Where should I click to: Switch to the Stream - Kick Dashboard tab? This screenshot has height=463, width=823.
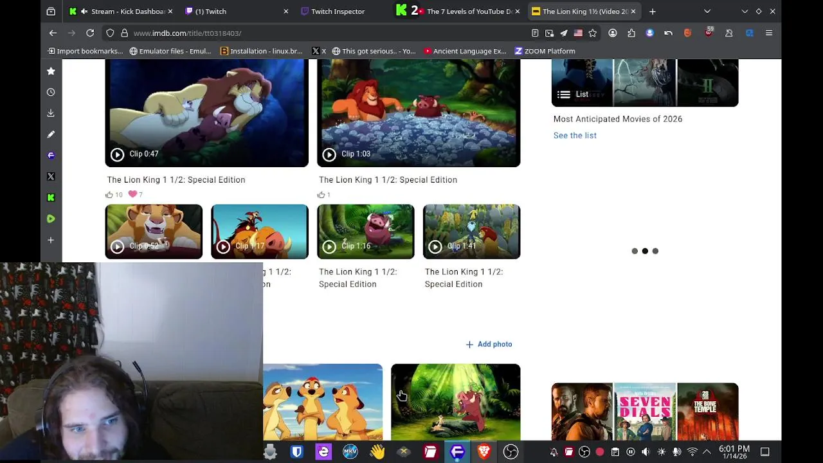(120, 11)
